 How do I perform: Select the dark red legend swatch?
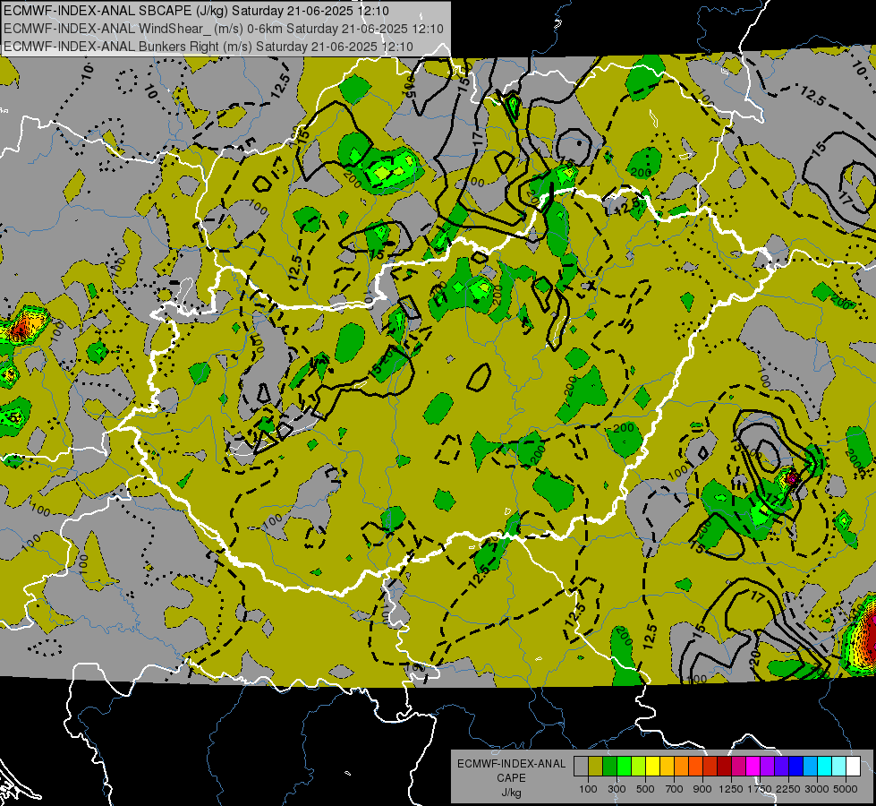pyautogui.click(x=724, y=767)
